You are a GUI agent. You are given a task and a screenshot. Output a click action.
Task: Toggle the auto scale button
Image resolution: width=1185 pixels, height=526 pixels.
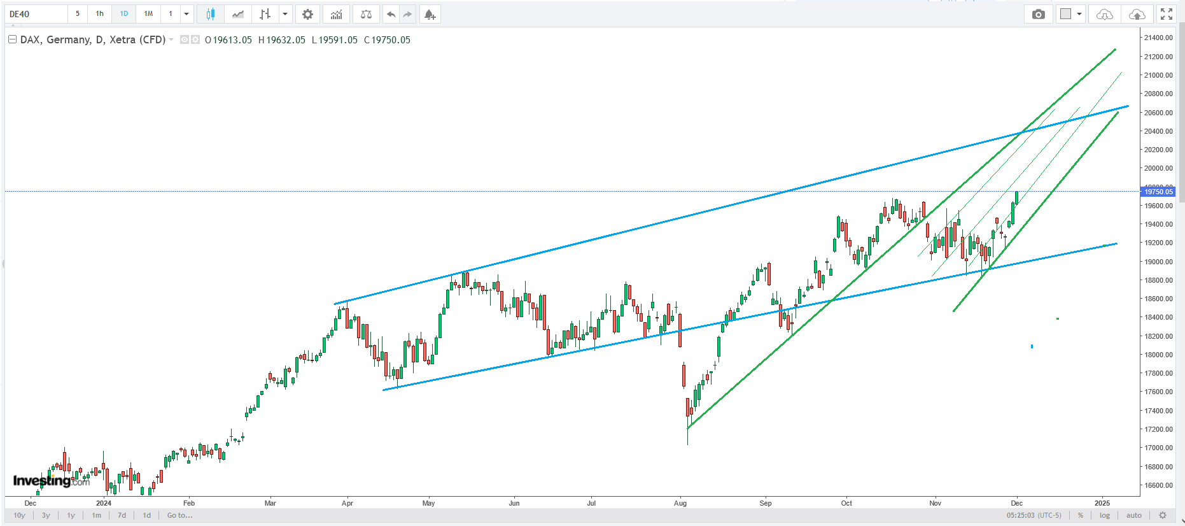pyautogui.click(x=1134, y=515)
